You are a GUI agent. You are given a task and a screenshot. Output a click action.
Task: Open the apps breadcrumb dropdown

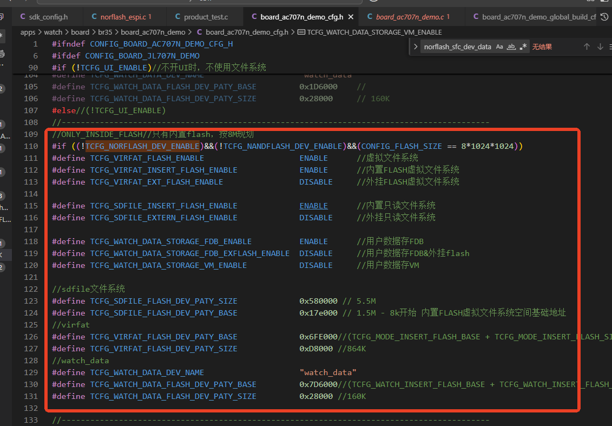tap(28, 32)
